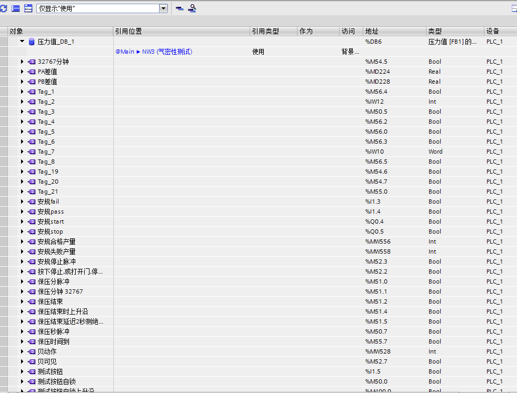Open the 仅显示"使用" filter dropdown
The height and width of the screenshot is (393, 517).
coord(163,8)
